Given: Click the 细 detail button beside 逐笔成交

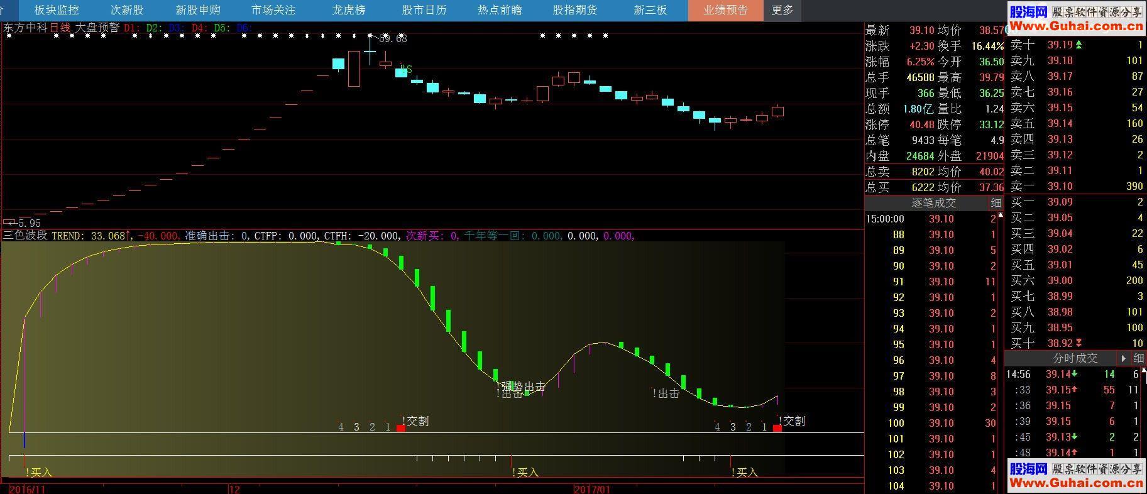Looking at the screenshot, I should (x=996, y=203).
